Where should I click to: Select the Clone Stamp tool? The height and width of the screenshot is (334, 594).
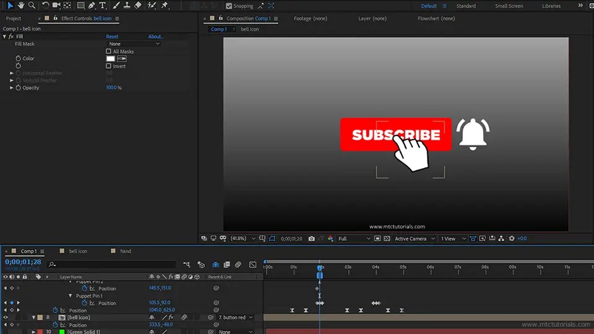[x=127, y=6]
